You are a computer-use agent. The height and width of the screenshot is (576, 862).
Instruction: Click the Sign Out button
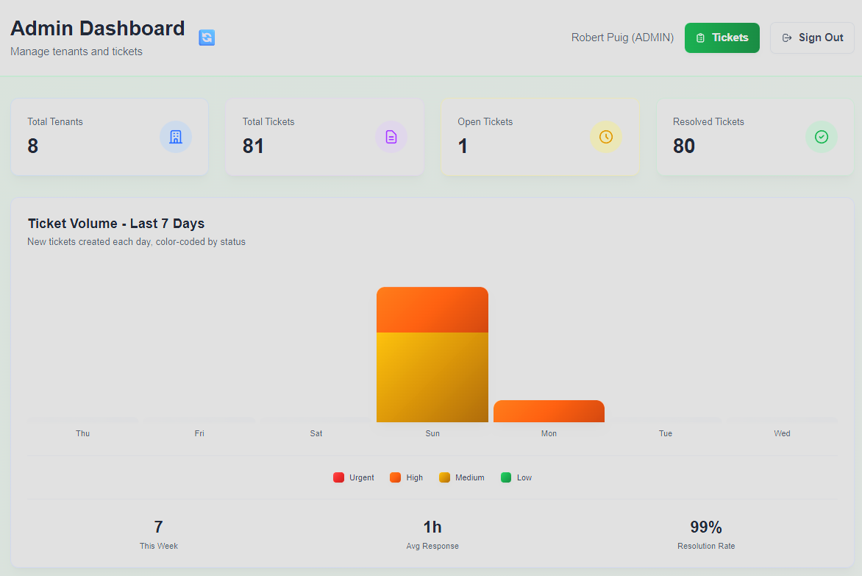point(812,38)
